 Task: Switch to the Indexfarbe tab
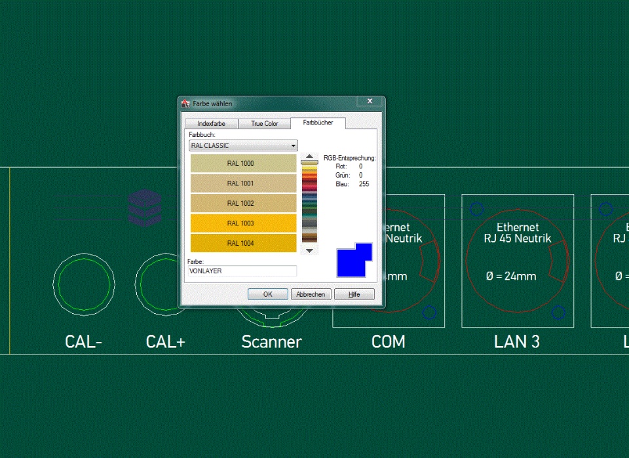[x=212, y=124]
